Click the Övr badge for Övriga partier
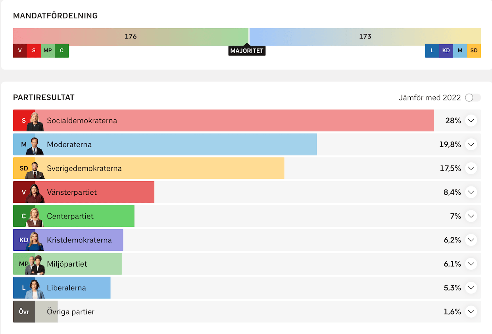This screenshot has width=492, height=334. [24, 311]
